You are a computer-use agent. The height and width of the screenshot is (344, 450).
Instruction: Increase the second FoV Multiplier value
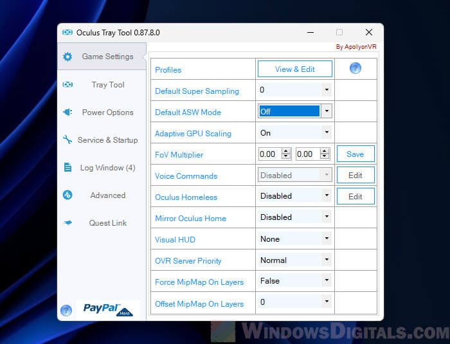tap(324, 151)
